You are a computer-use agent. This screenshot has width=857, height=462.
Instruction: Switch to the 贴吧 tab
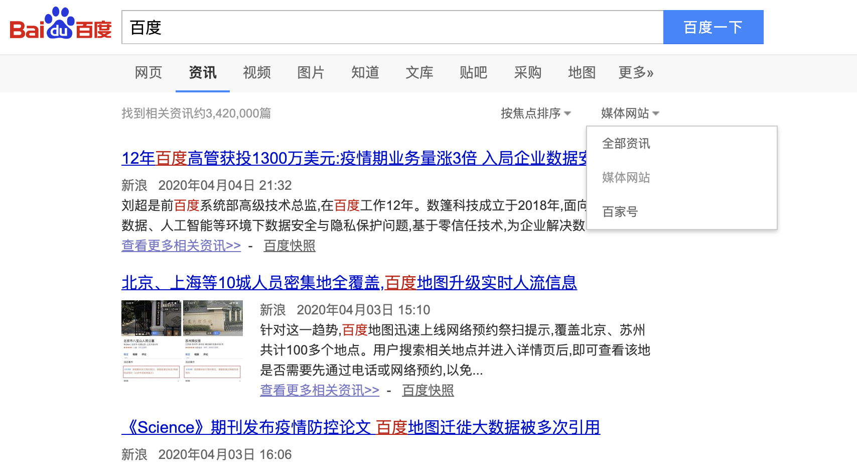click(474, 73)
